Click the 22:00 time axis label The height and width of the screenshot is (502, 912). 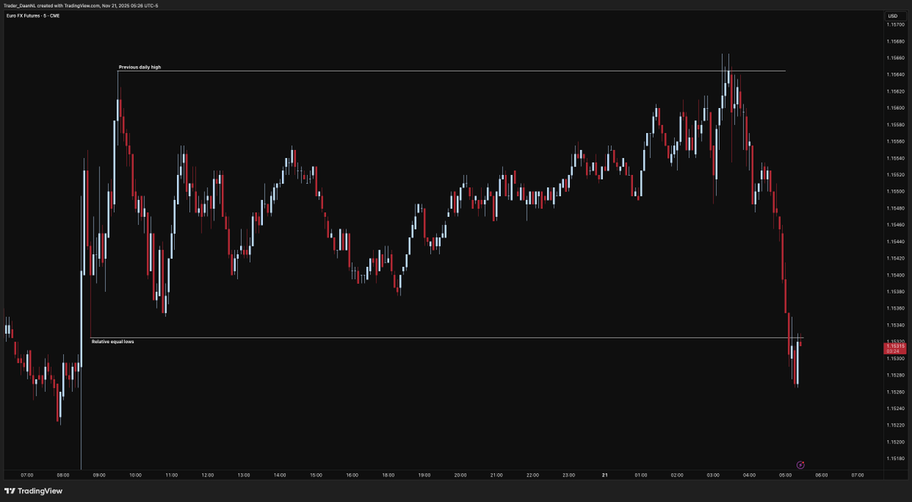pos(533,475)
